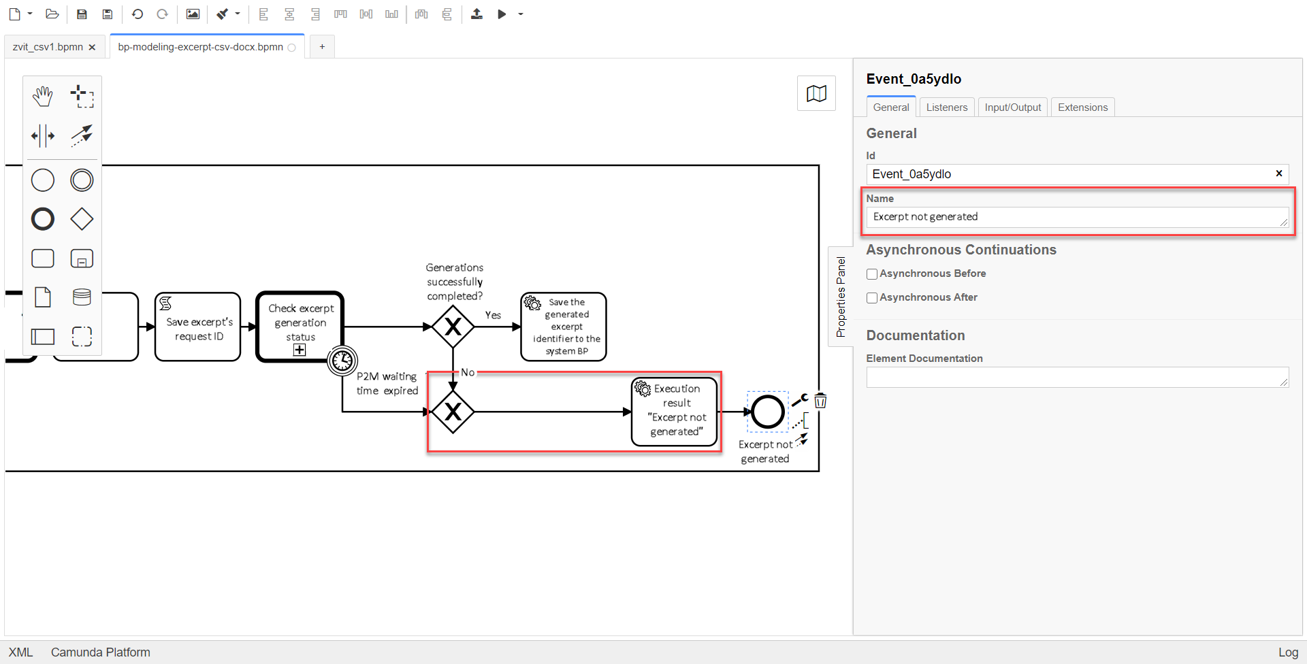Open the new file type dropdown arrow
Image resolution: width=1307 pixels, height=664 pixels.
click(30, 14)
